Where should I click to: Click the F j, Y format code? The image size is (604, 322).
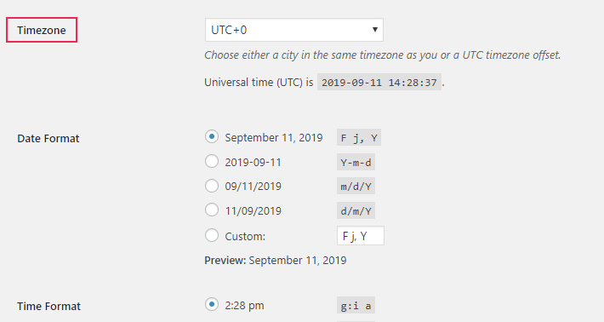point(359,138)
